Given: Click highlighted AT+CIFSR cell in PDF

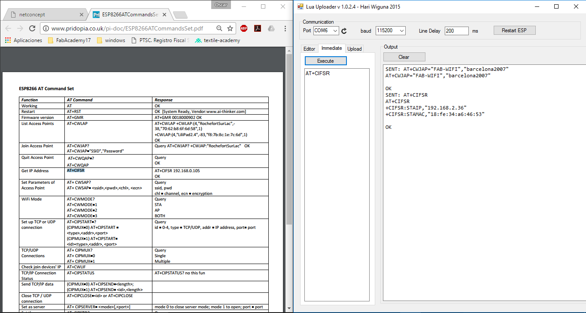Looking at the screenshot, I should point(76,170).
